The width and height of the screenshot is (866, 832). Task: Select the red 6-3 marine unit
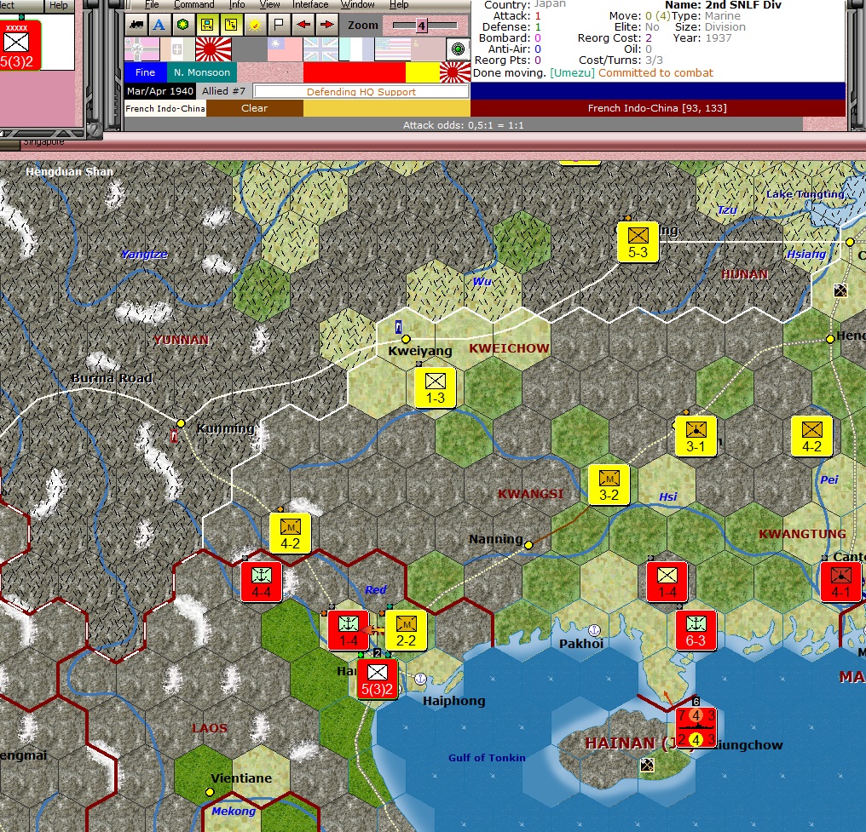(x=696, y=630)
